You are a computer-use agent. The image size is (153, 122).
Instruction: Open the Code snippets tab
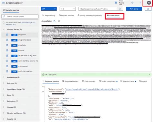[x=89, y=81]
